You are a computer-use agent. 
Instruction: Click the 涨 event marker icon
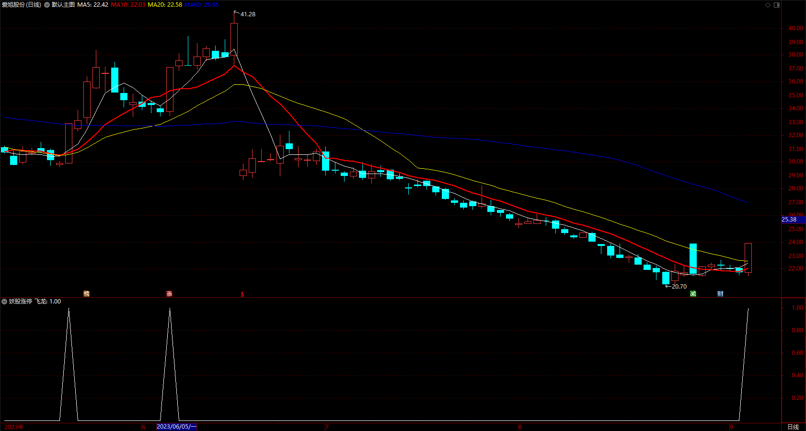pos(169,293)
